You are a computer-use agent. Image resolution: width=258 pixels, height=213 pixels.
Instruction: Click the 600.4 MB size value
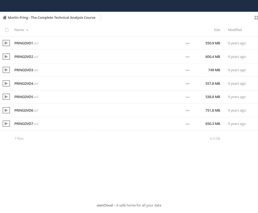pyautogui.click(x=212, y=57)
